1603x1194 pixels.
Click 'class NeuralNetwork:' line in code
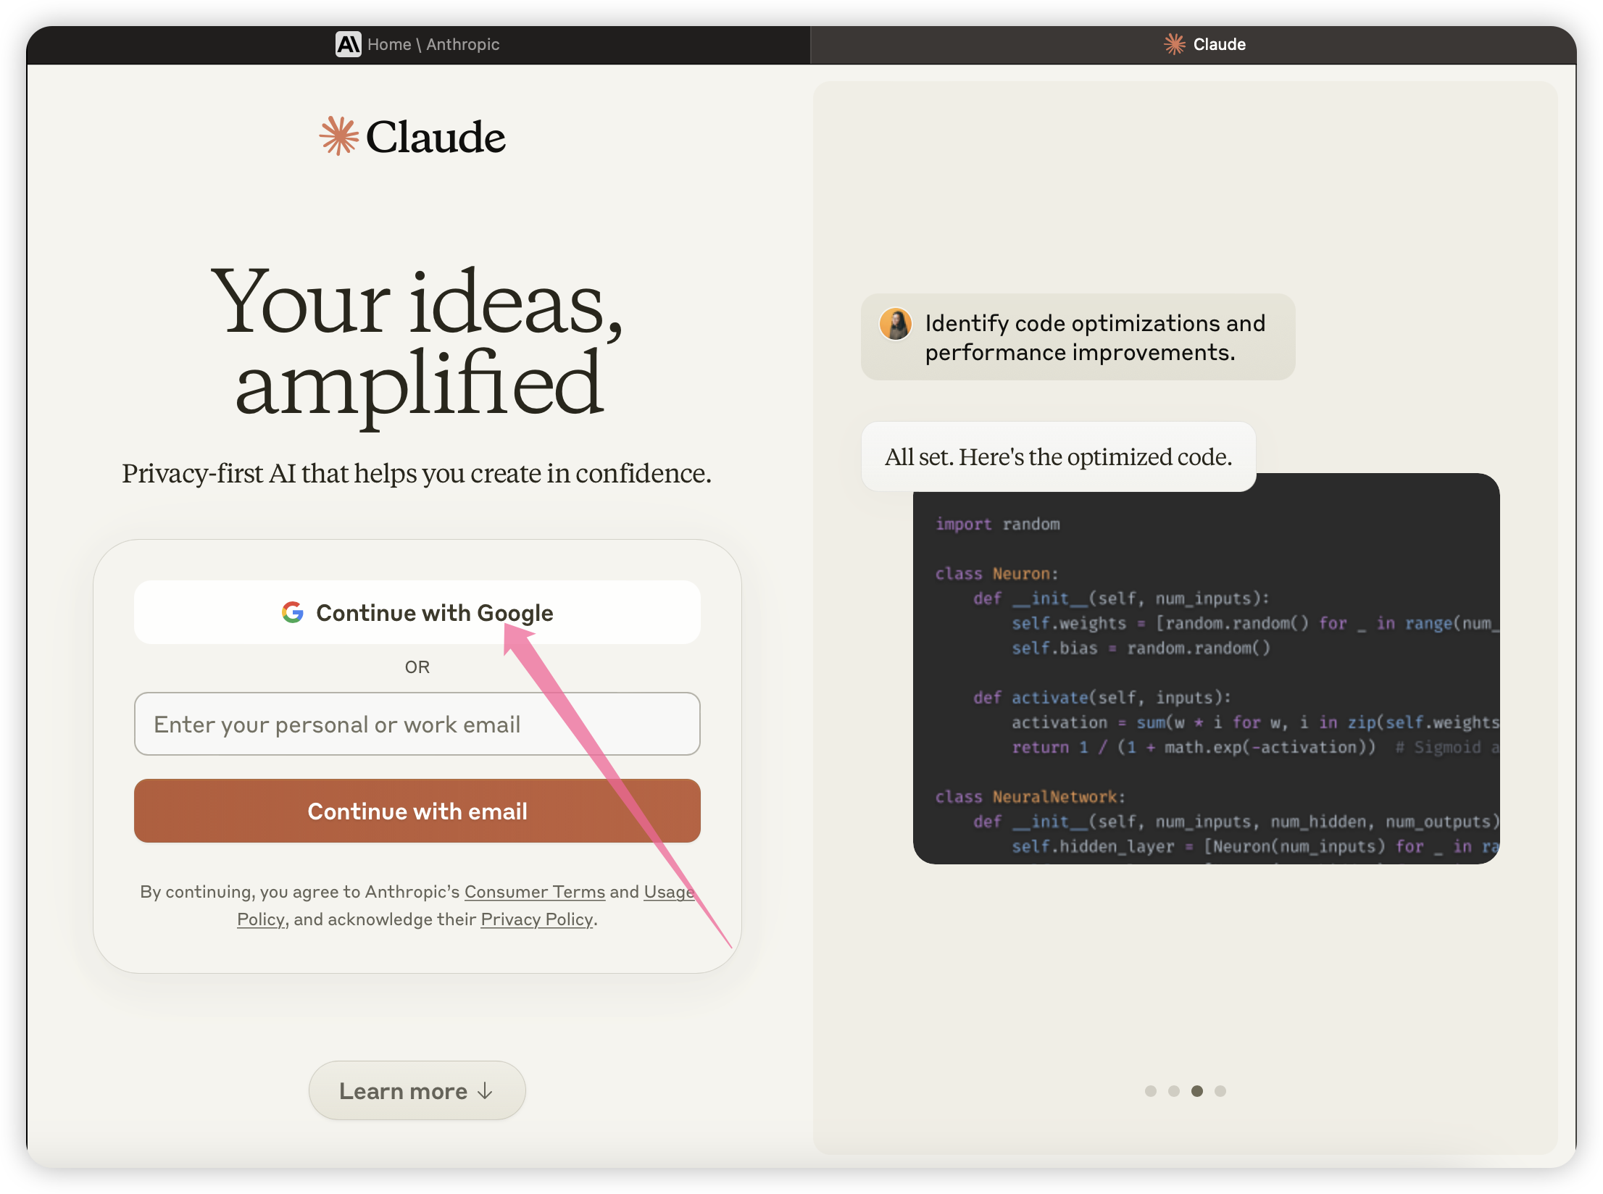click(1030, 797)
